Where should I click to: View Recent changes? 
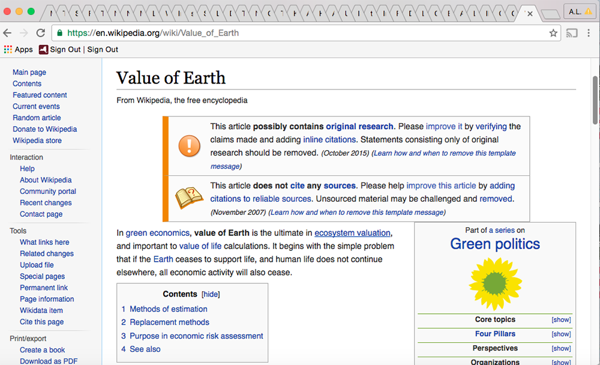tap(46, 202)
